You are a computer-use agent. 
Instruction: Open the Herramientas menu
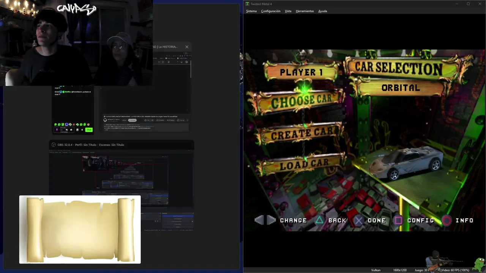point(305,11)
